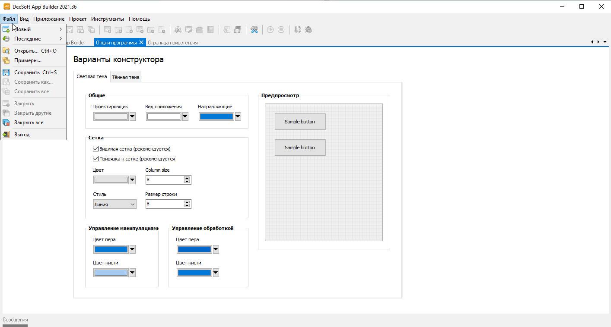Switch to the Тёмная тема tab
The image size is (611, 327).
coord(126,77)
